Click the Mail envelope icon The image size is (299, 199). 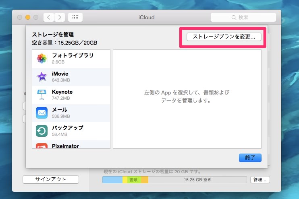pyautogui.click(x=42, y=113)
